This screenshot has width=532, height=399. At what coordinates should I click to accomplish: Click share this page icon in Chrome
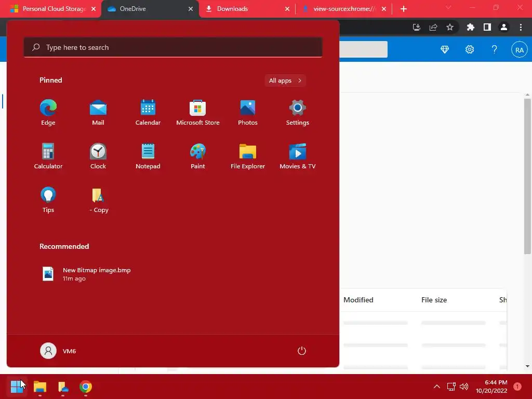tap(433, 27)
